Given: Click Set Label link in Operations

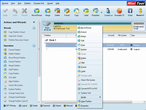Looking at the screenshot, I should pyautogui.click(x=12, y=77).
